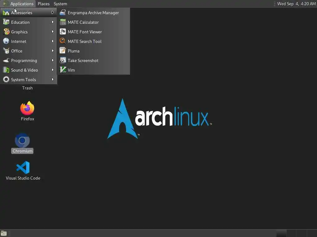Click the Graphics category icon
The image size is (317, 237).
6,32
